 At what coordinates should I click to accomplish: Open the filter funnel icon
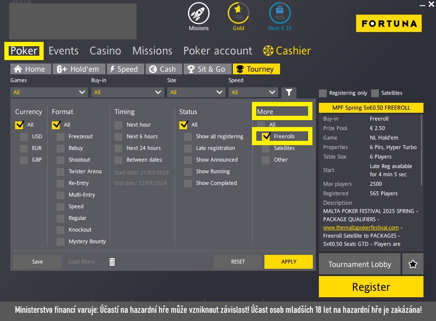(x=289, y=92)
